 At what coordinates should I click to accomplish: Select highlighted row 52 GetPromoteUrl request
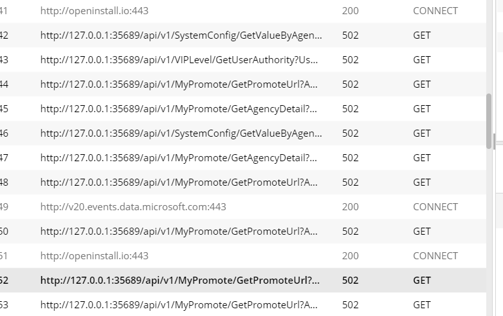click(243, 281)
